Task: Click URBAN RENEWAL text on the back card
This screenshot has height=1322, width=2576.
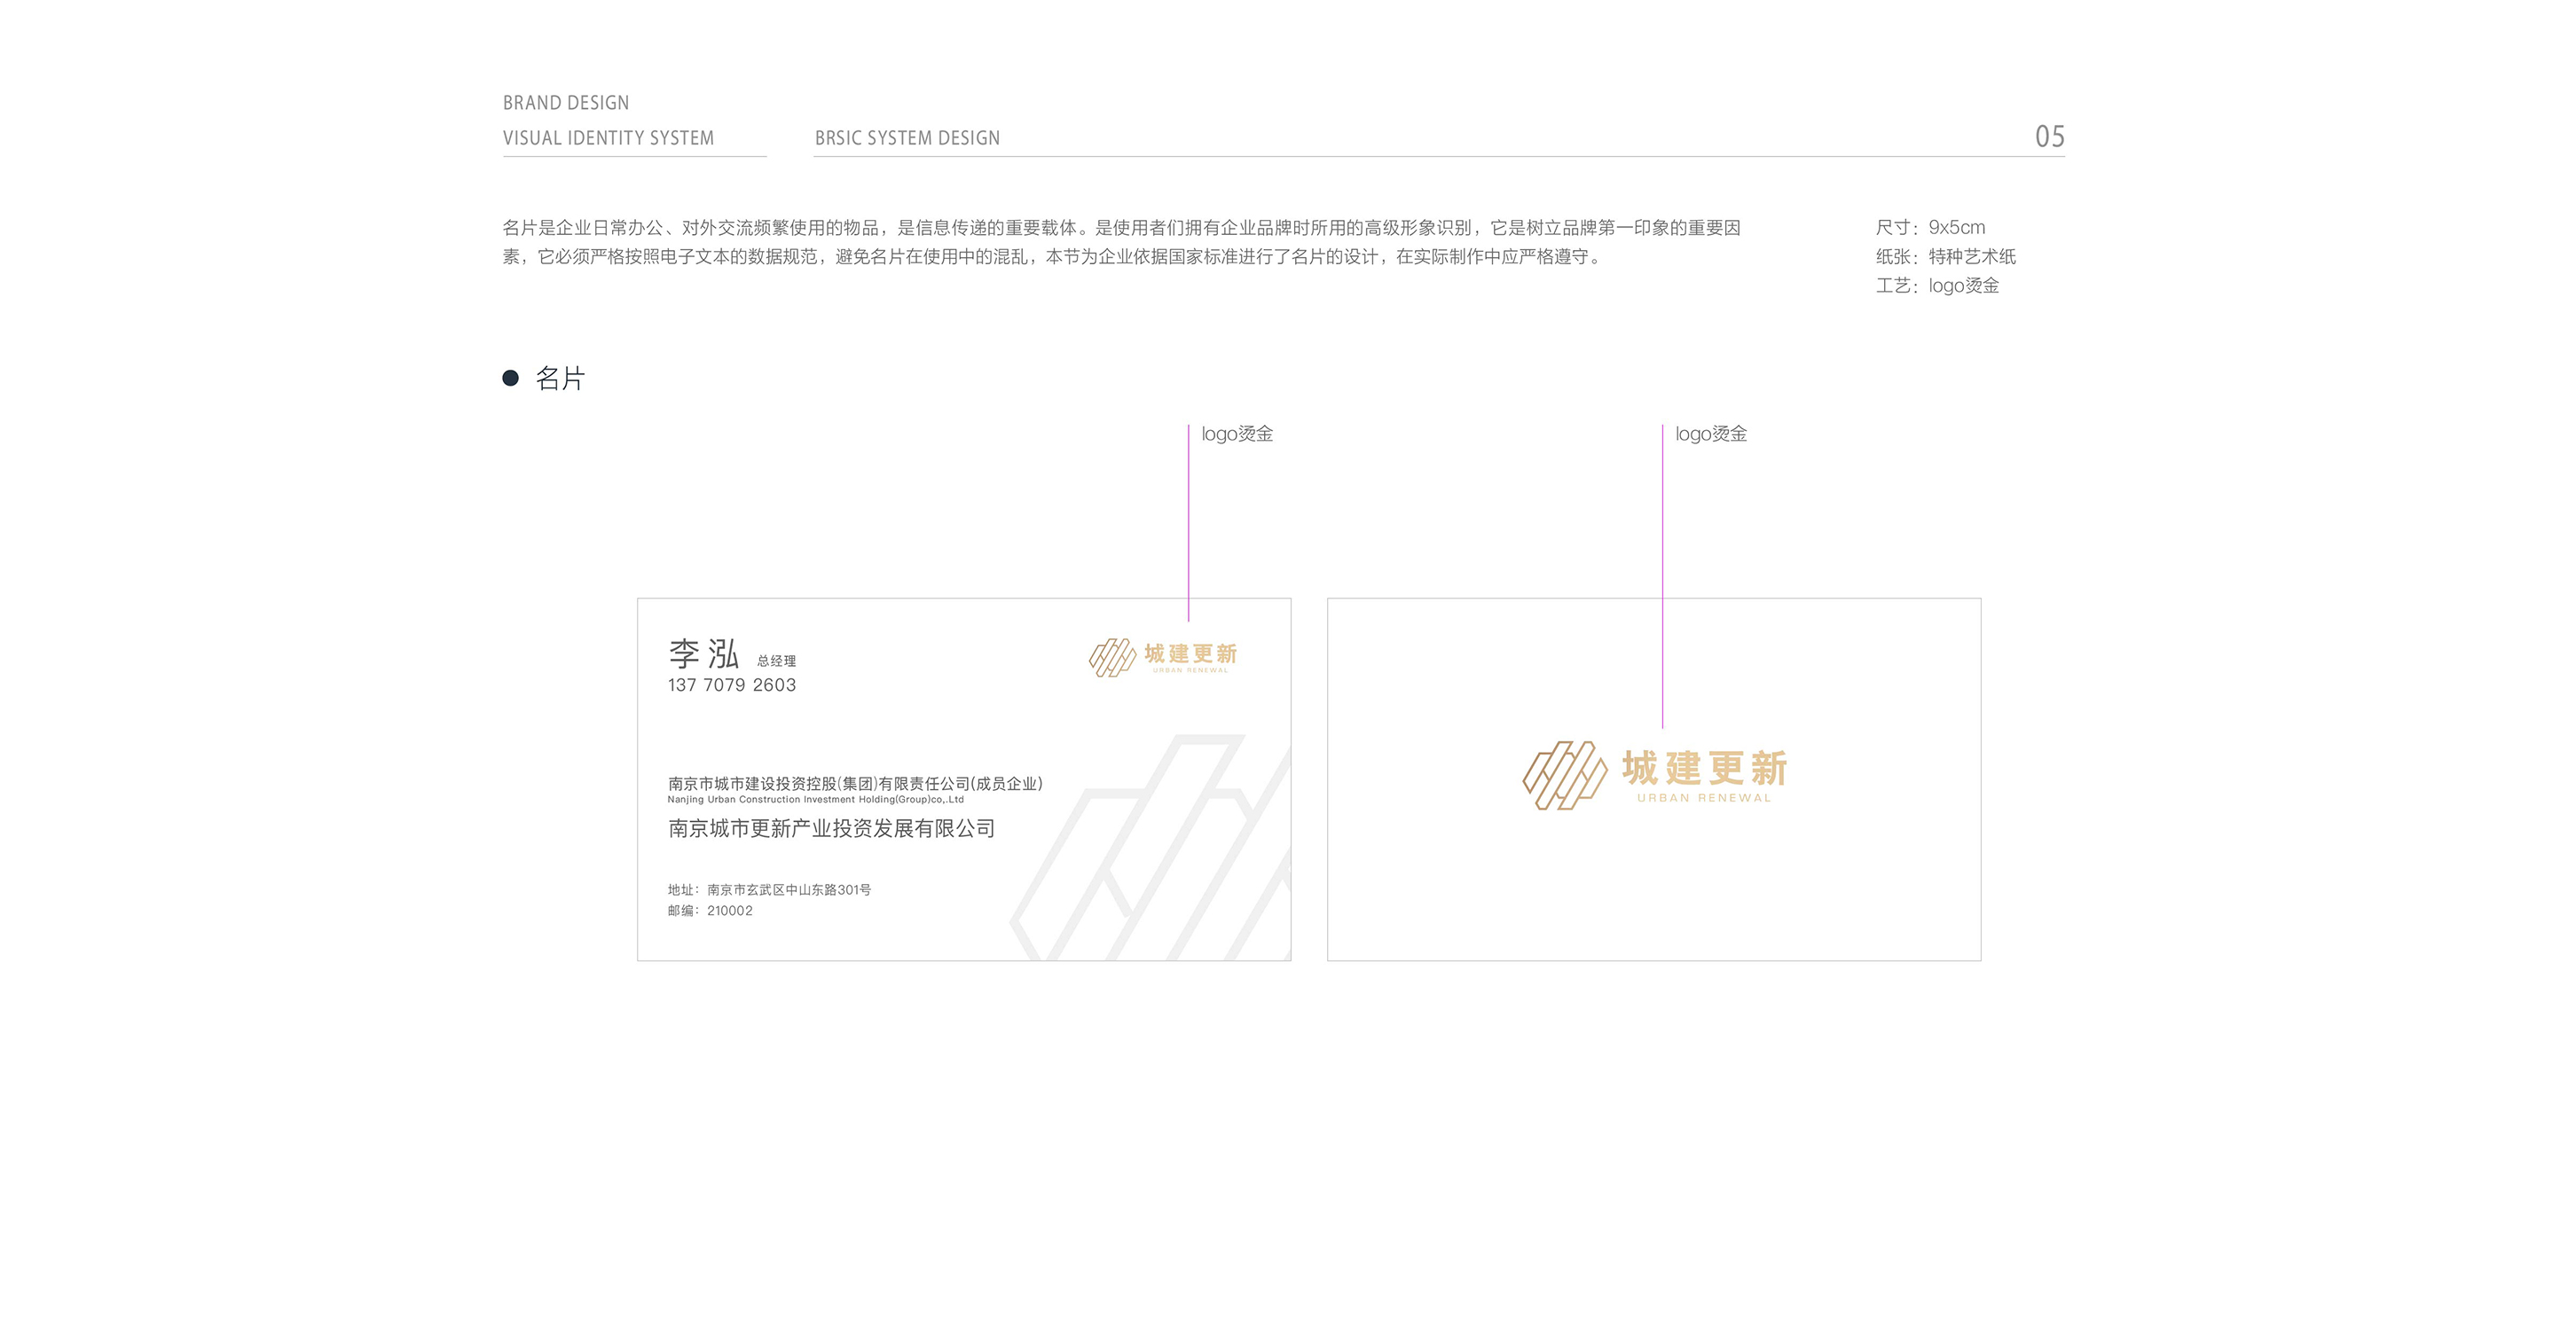Action: 1704,798
